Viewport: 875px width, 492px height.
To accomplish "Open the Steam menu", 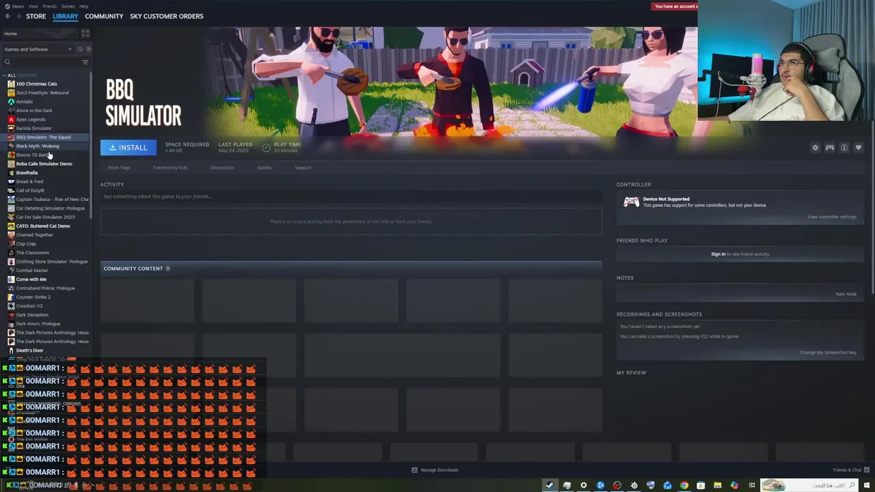I will (x=17, y=6).
